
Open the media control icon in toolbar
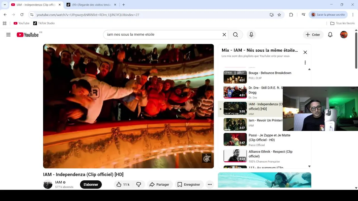point(303,15)
